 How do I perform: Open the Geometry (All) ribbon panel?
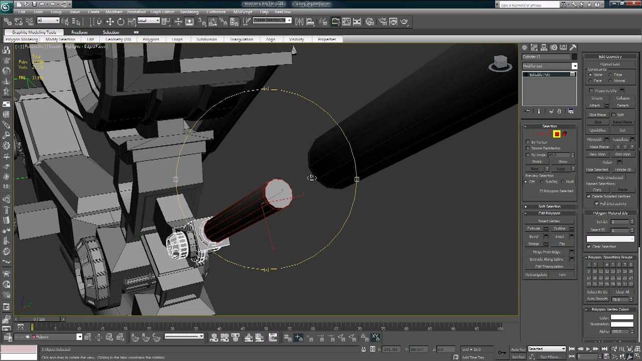coord(118,39)
